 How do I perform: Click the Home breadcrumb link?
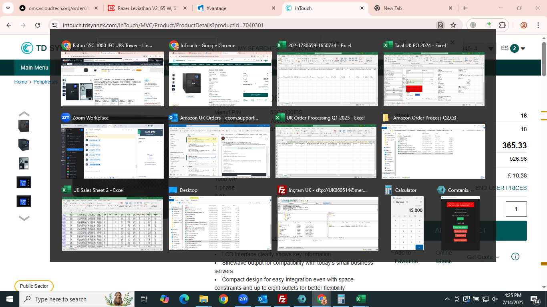click(x=20, y=82)
